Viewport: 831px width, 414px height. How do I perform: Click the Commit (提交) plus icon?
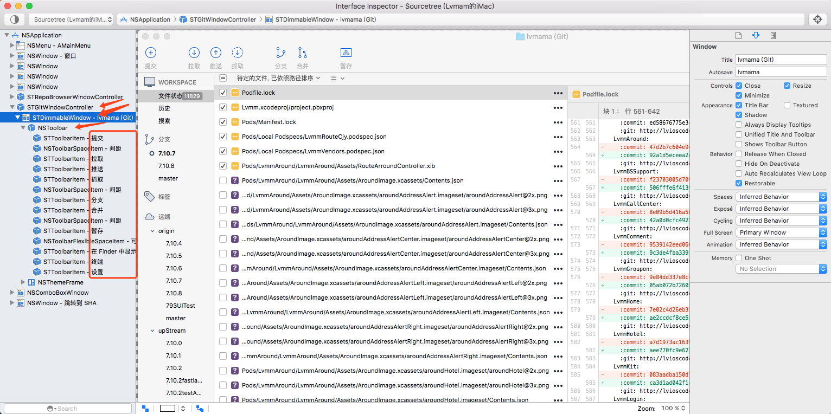(x=151, y=53)
